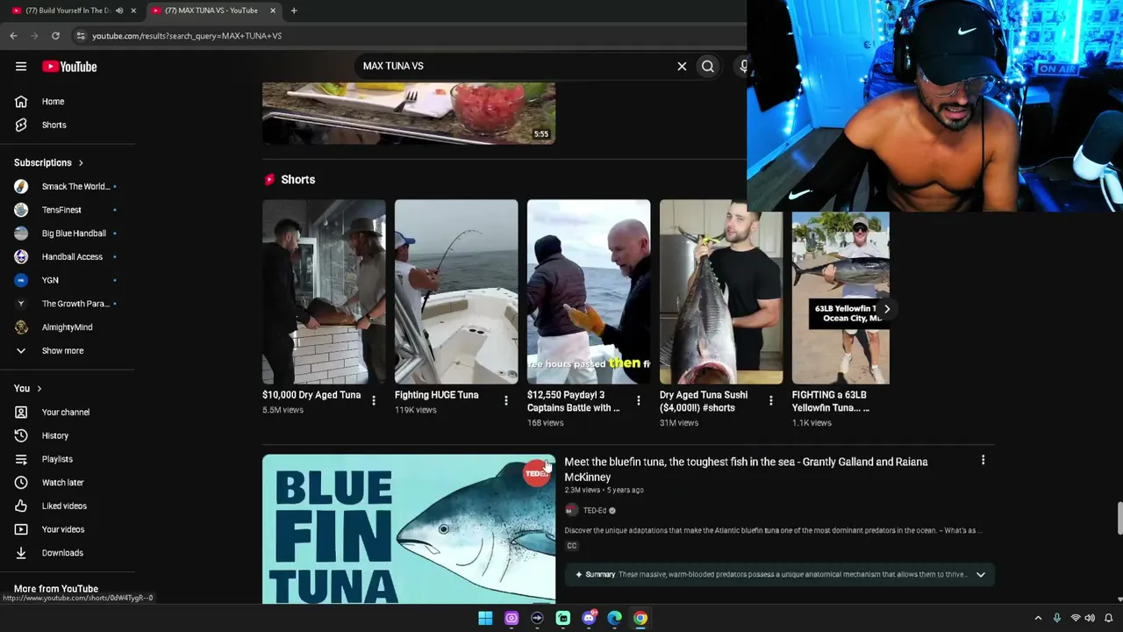Open Discord from the taskbar

(589, 618)
